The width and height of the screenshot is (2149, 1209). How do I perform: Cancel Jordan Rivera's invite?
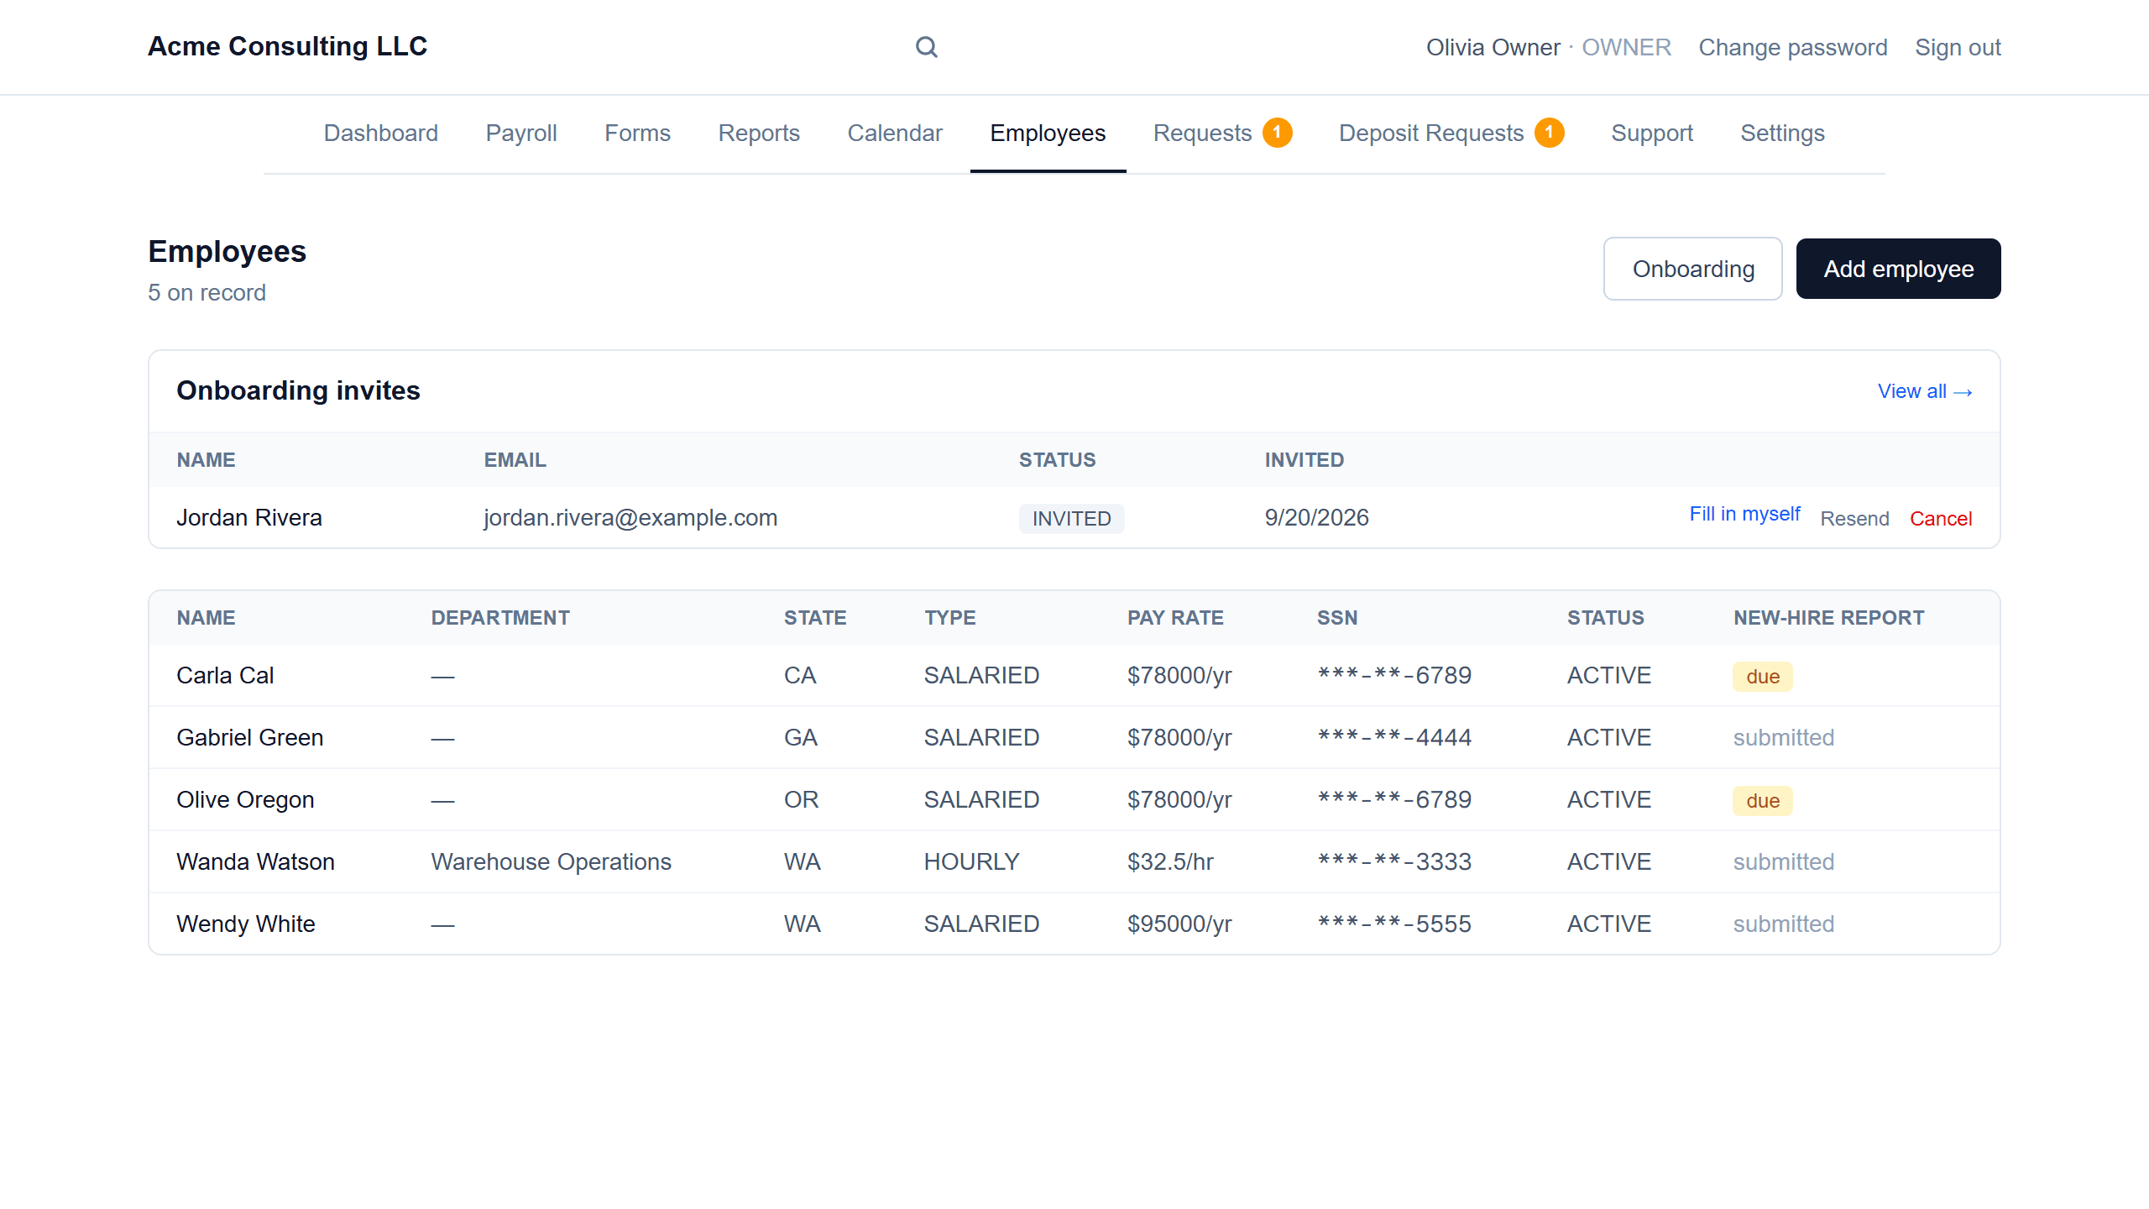1941,519
